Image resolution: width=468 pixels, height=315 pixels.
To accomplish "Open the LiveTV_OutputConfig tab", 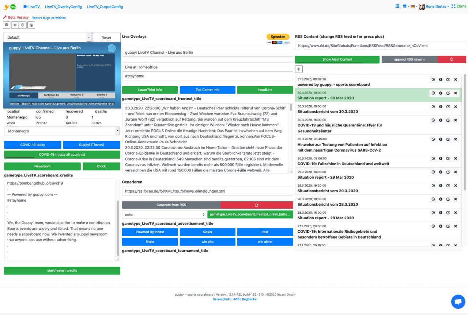I will click(105, 7).
